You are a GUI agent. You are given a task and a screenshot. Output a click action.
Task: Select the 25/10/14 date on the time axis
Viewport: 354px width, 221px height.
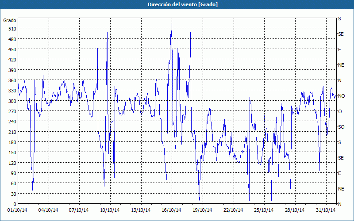[264, 210]
